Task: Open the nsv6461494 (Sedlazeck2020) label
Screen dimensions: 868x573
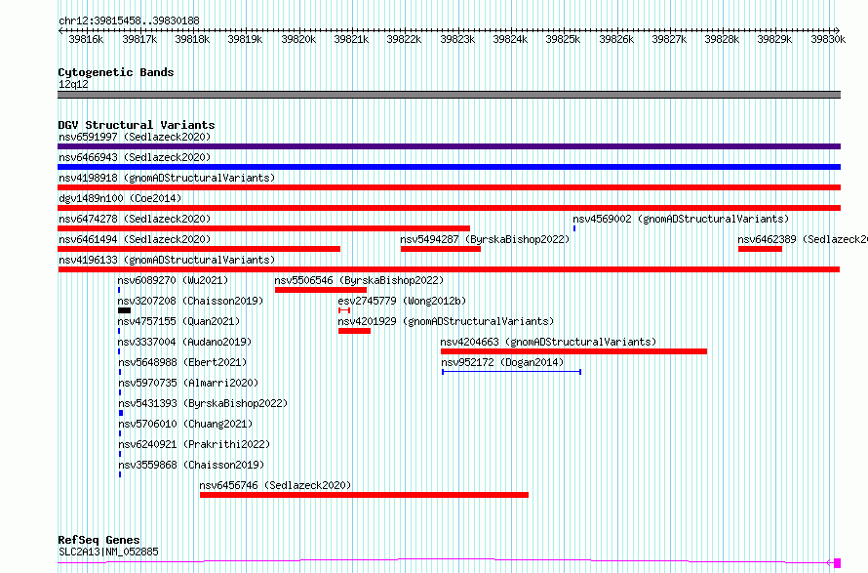Action: 135,239
